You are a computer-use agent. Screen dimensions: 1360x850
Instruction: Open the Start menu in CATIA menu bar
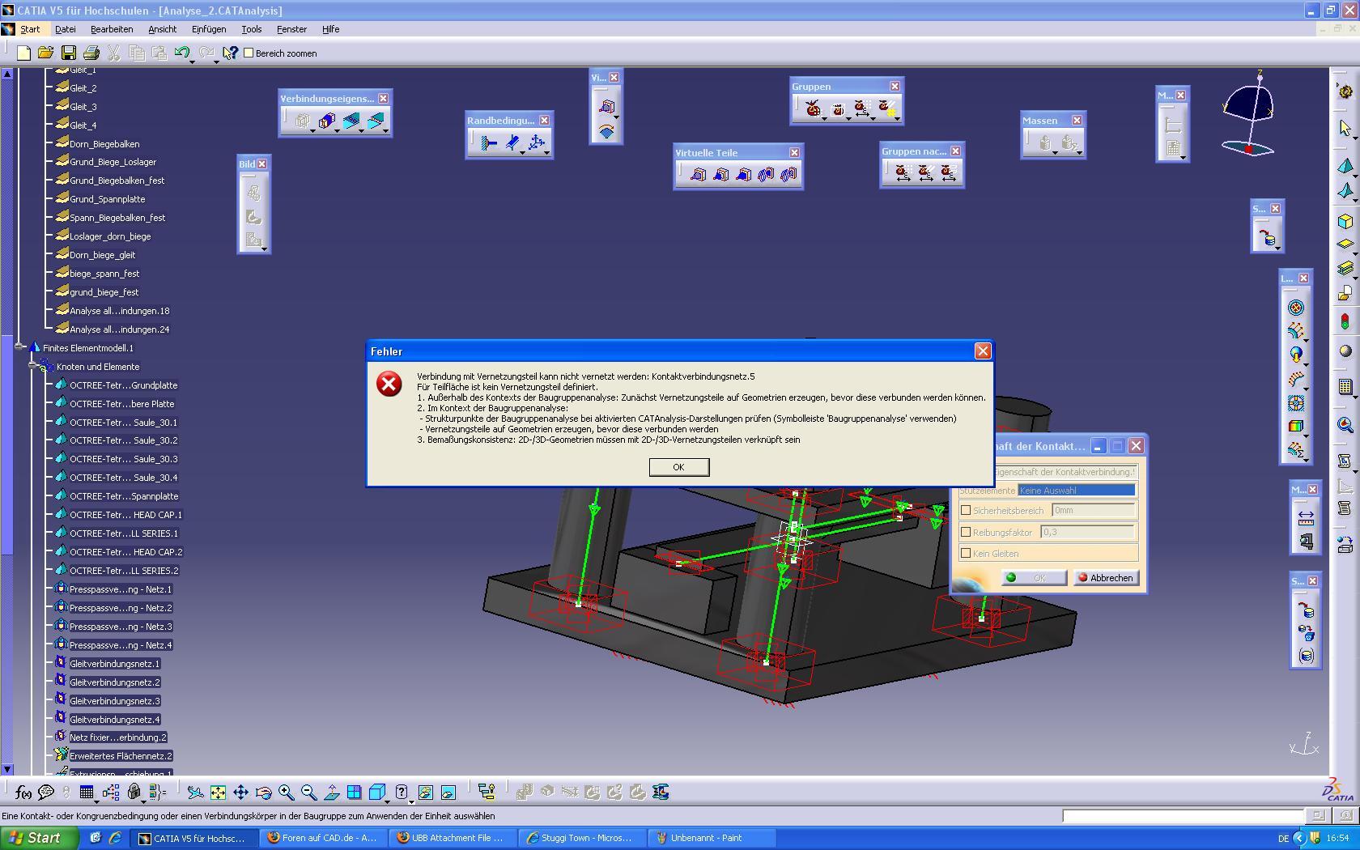30,29
